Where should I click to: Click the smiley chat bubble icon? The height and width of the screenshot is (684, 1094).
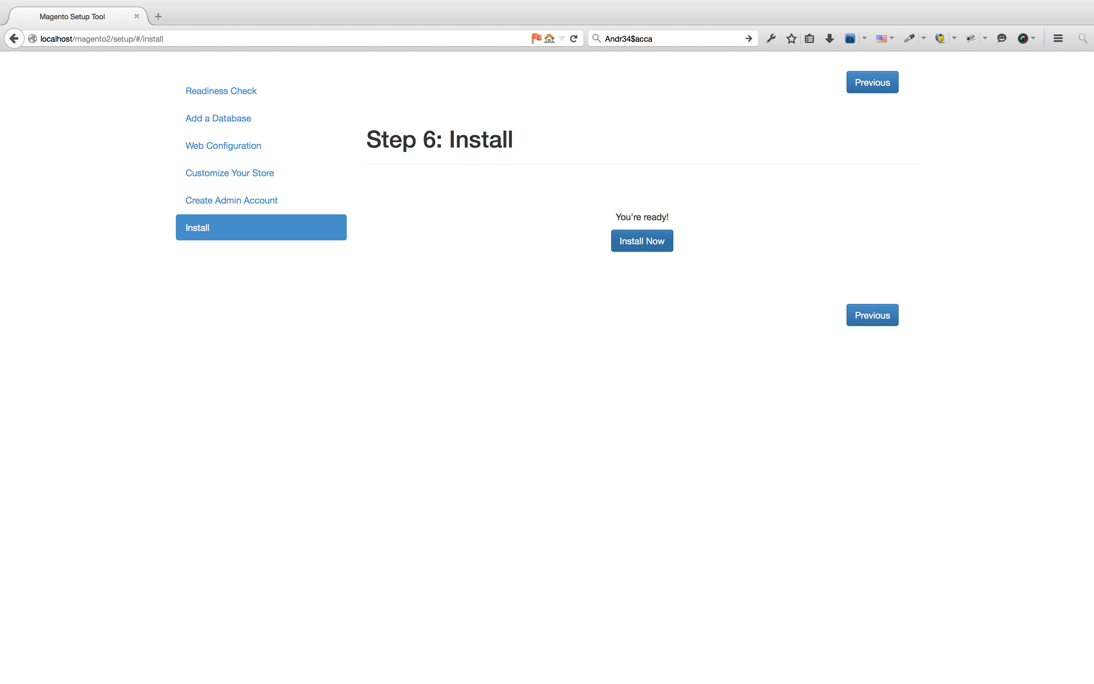click(x=1002, y=38)
